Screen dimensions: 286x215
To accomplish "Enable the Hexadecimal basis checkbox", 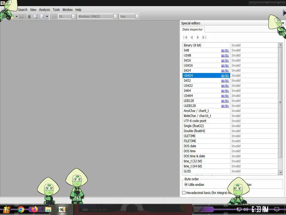I will [x=184, y=193].
